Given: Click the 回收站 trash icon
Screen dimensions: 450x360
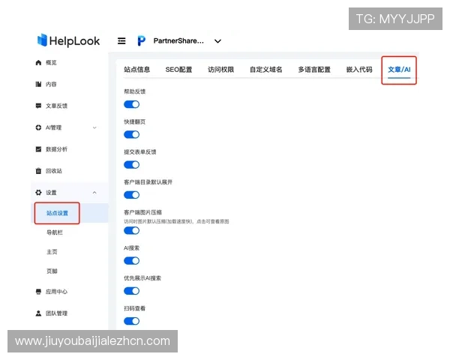Looking at the screenshot, I should click(38, 171).
